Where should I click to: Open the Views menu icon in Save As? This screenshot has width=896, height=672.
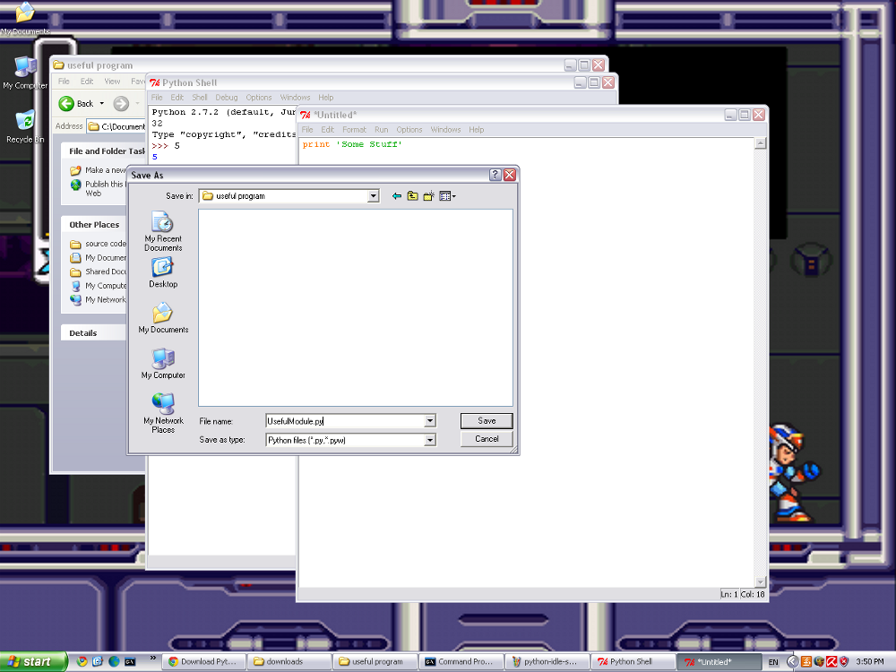pyautogui.click(x=447, y=196)
